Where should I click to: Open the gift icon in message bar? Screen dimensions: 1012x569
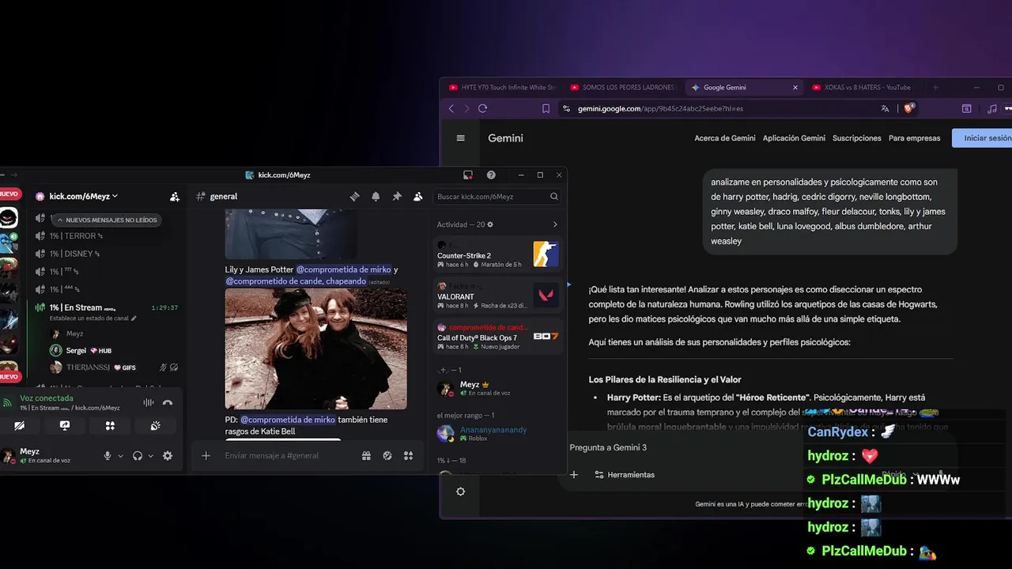click(366, 455)
